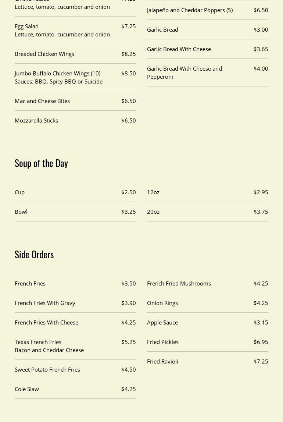Click the Soup of the Day heading
Screen dimensions: 283x422
point(41,163)
